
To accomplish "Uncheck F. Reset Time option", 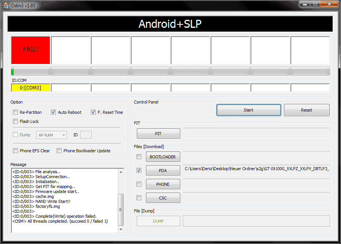I will pyautogui.click(x=93, y=112).
